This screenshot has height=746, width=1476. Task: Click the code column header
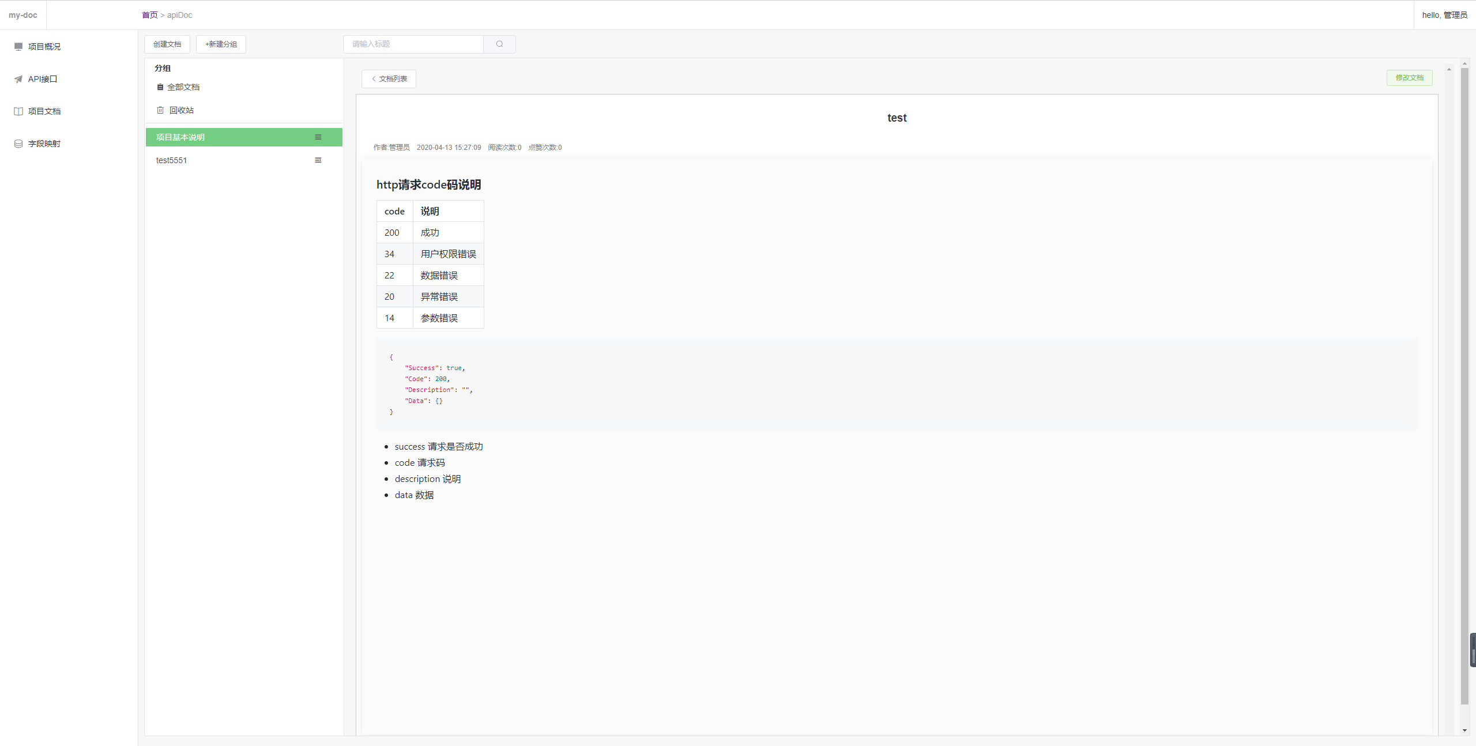click(x=395, y=212)
